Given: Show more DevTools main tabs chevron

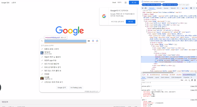Looking at the screenshot, I should click(178, 8).
